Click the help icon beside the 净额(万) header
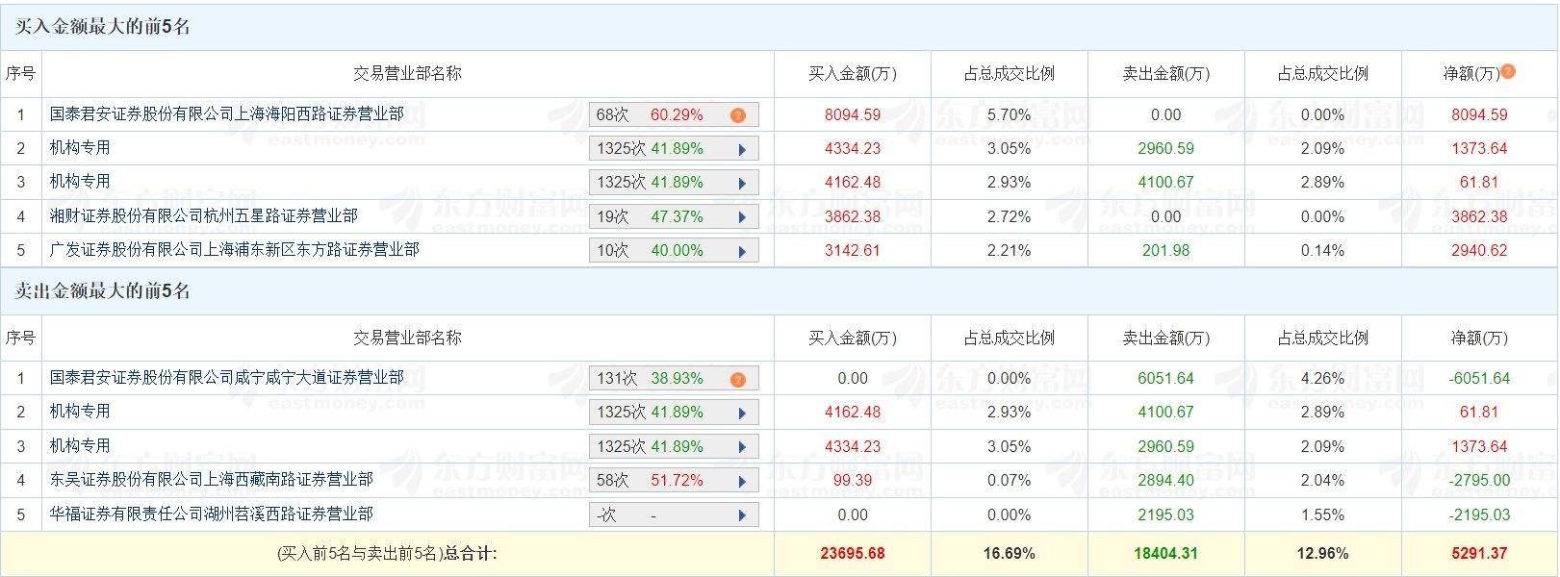The image size is (1560, 577). pyautogui.click(x=1508, y=71)
